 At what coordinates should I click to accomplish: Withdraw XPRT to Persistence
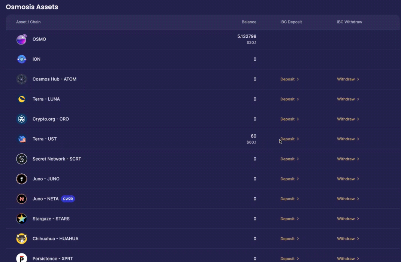tap(348, 258)
